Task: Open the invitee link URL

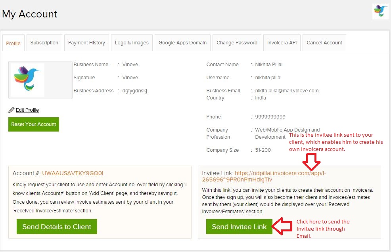Action: pyautogui.click(x=264, y=176)
